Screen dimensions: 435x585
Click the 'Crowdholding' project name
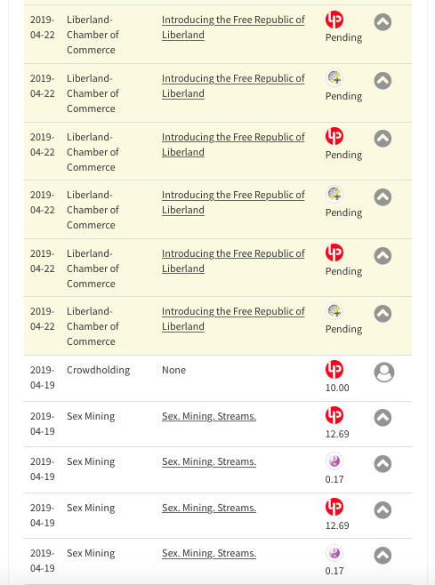point(98,370)
